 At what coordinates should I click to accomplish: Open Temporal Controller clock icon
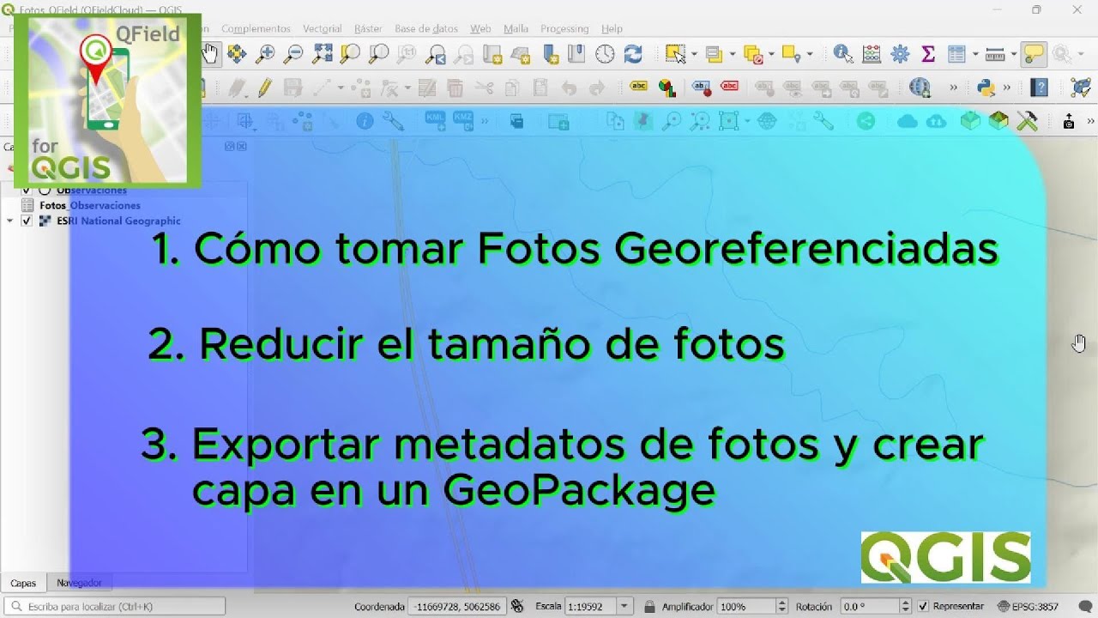click(605, 54)
